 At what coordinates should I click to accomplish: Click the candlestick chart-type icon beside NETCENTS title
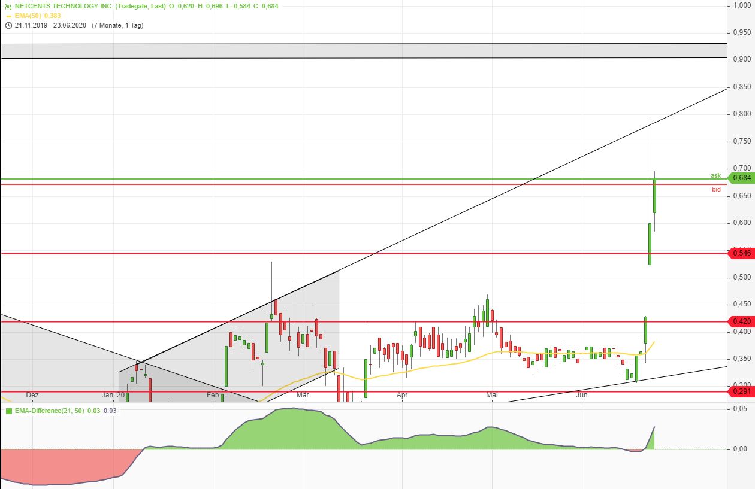click(x=8, y=6)
